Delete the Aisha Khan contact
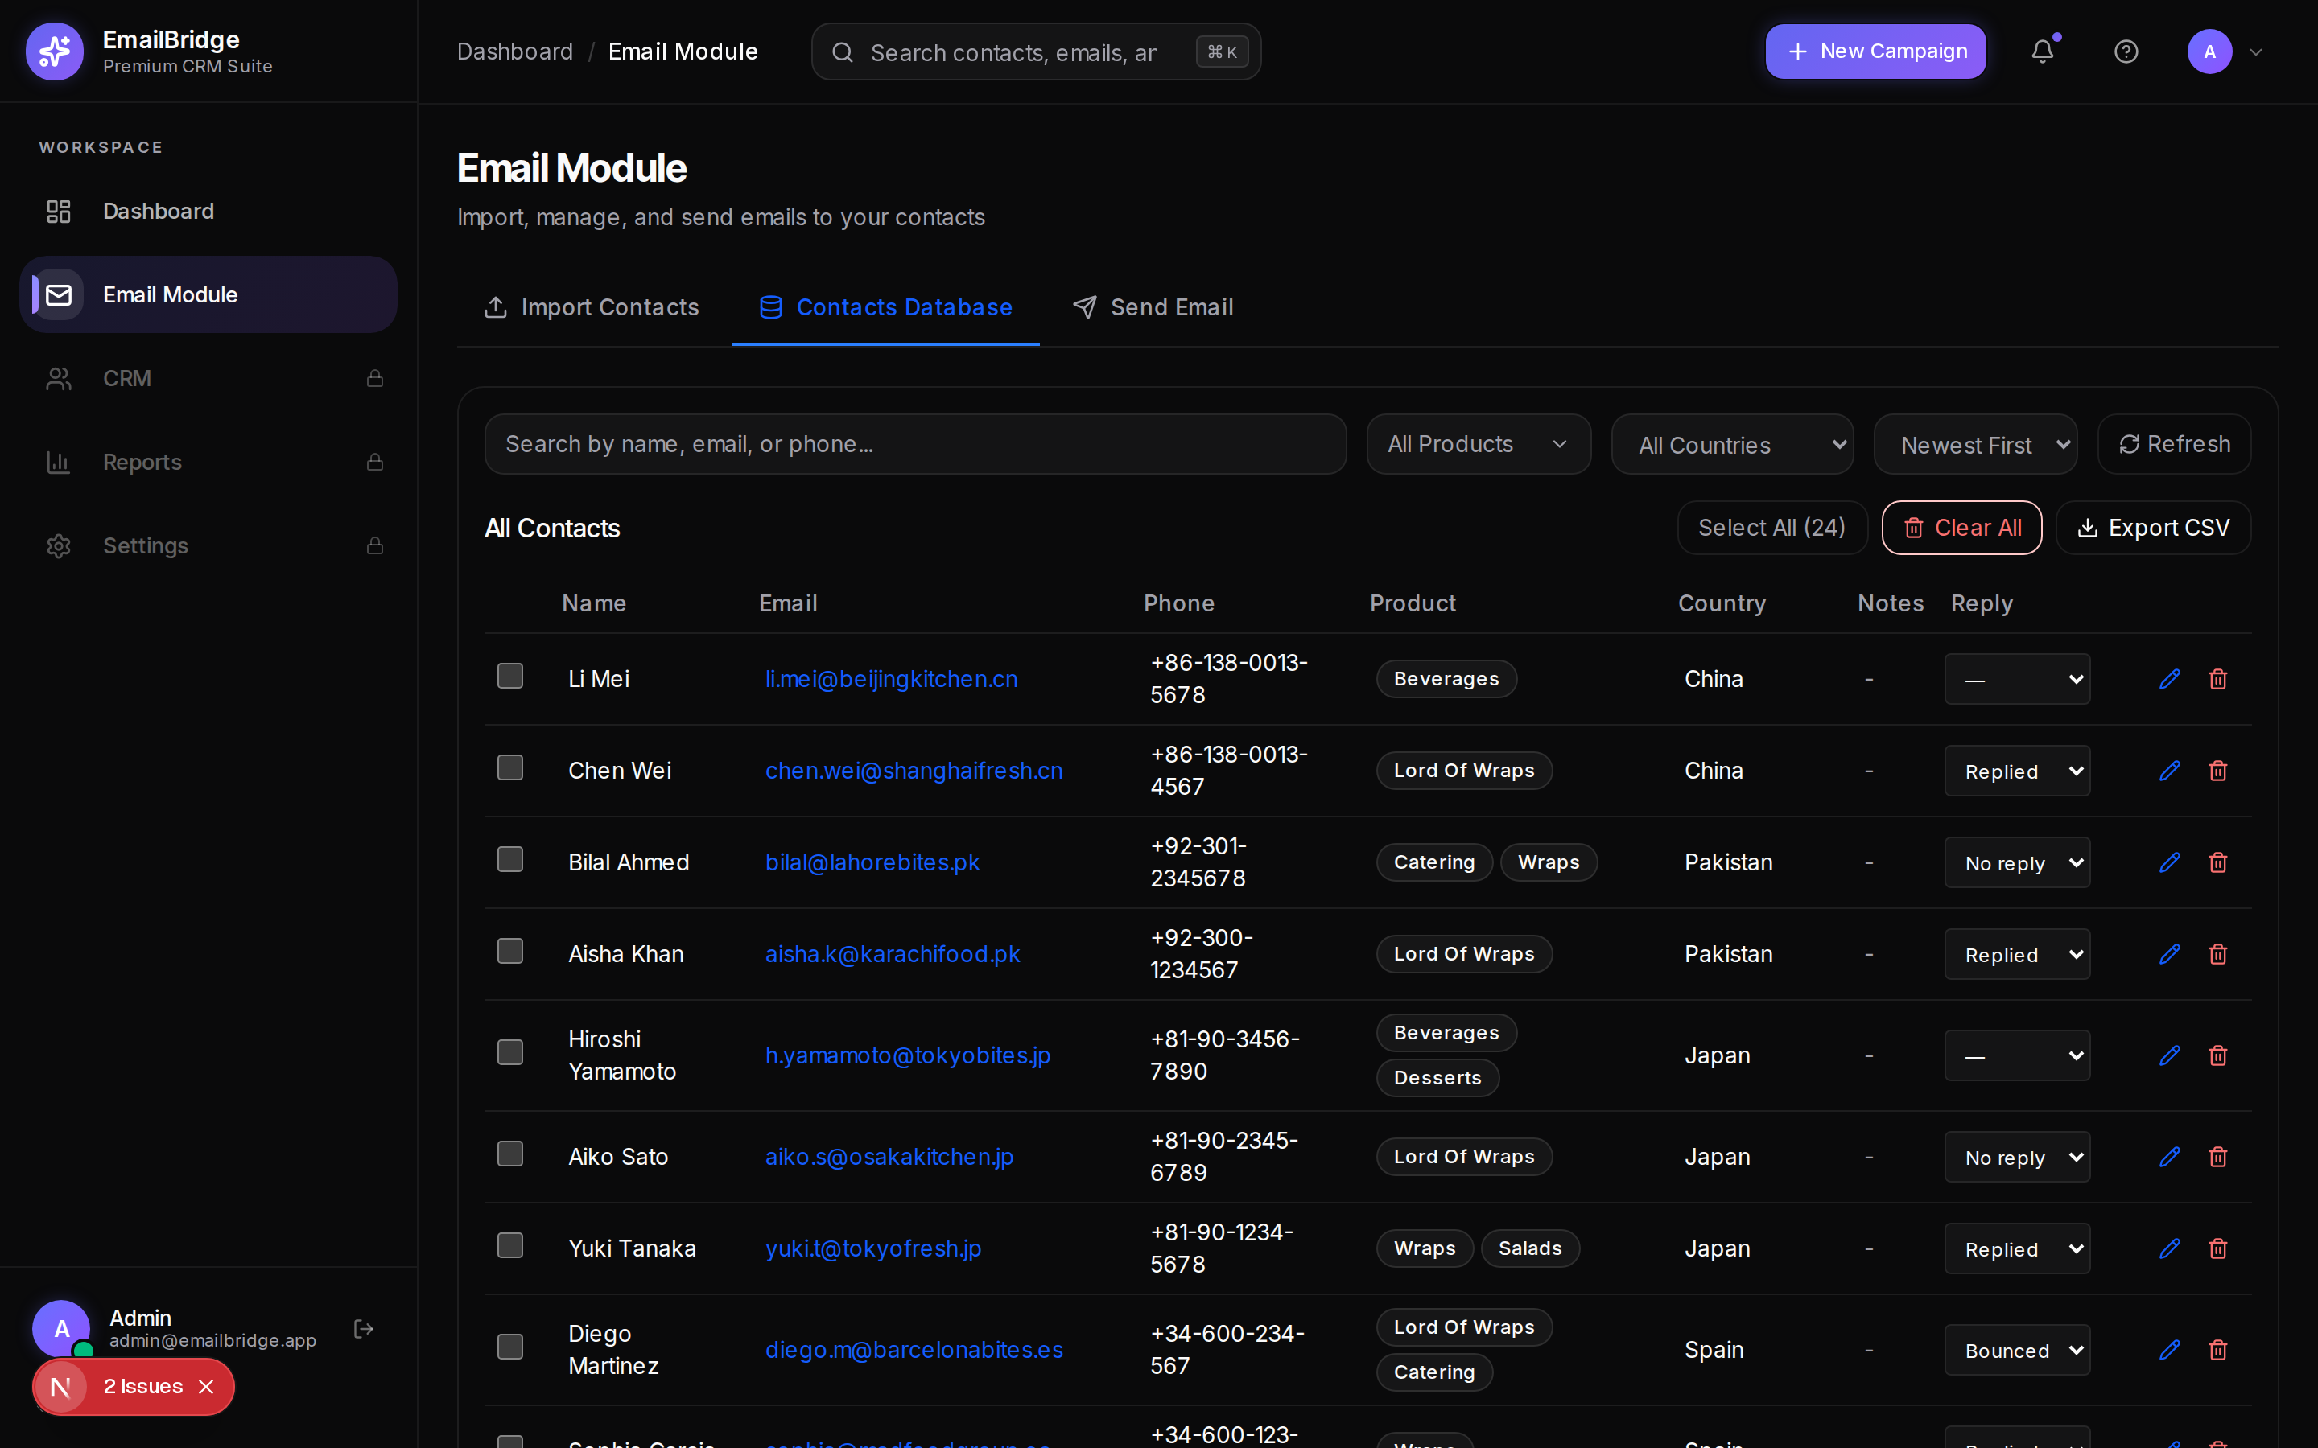This screenshot has height=1448, width=2318. [2217, 955]
